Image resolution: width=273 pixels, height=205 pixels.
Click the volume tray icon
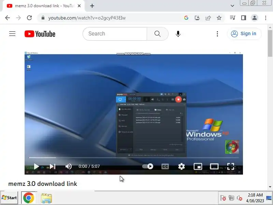pos(240,198)
